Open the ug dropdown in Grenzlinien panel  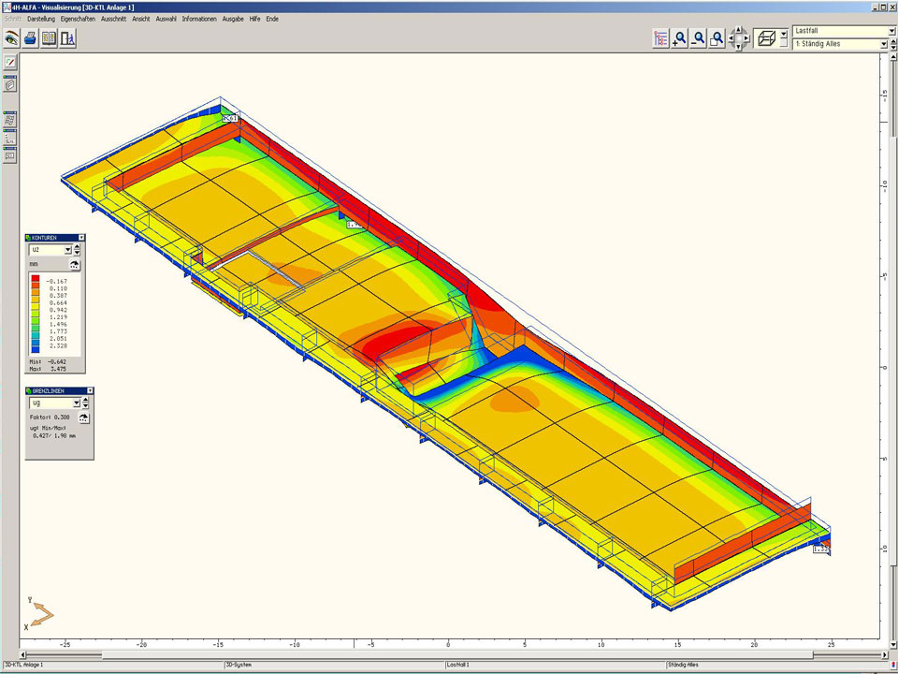75,403
